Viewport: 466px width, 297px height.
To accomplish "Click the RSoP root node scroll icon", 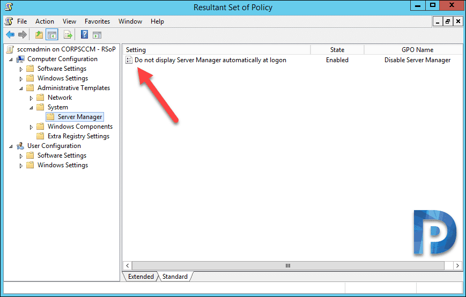I will (x=10, y=49).
